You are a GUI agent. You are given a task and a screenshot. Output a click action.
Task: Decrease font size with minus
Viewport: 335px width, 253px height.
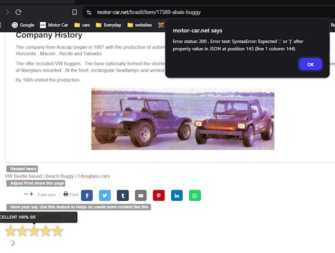tap(26, 194)
